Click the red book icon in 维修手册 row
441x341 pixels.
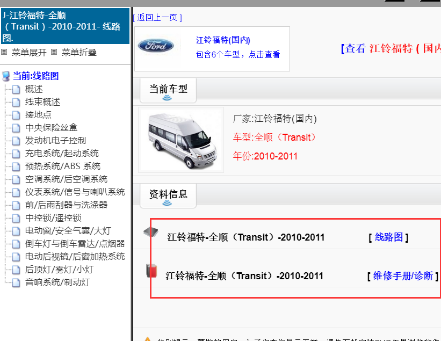click(x=151, y=271)
